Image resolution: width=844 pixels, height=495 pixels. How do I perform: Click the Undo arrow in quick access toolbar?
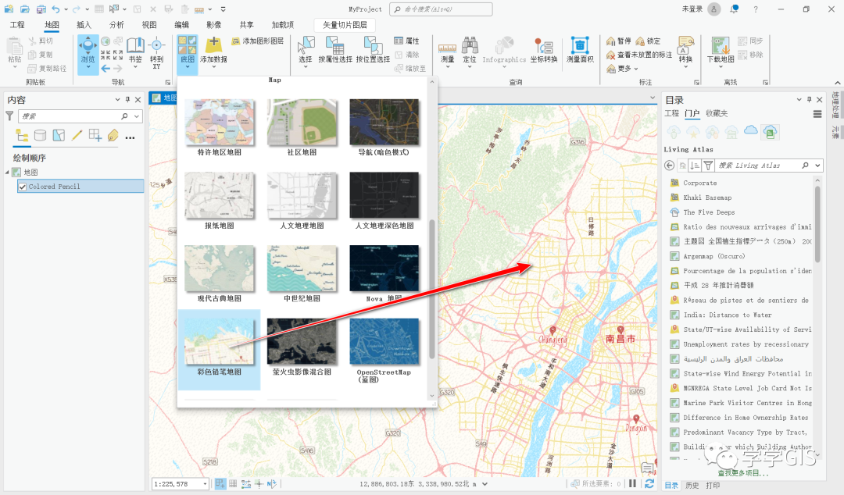[56, 9]
